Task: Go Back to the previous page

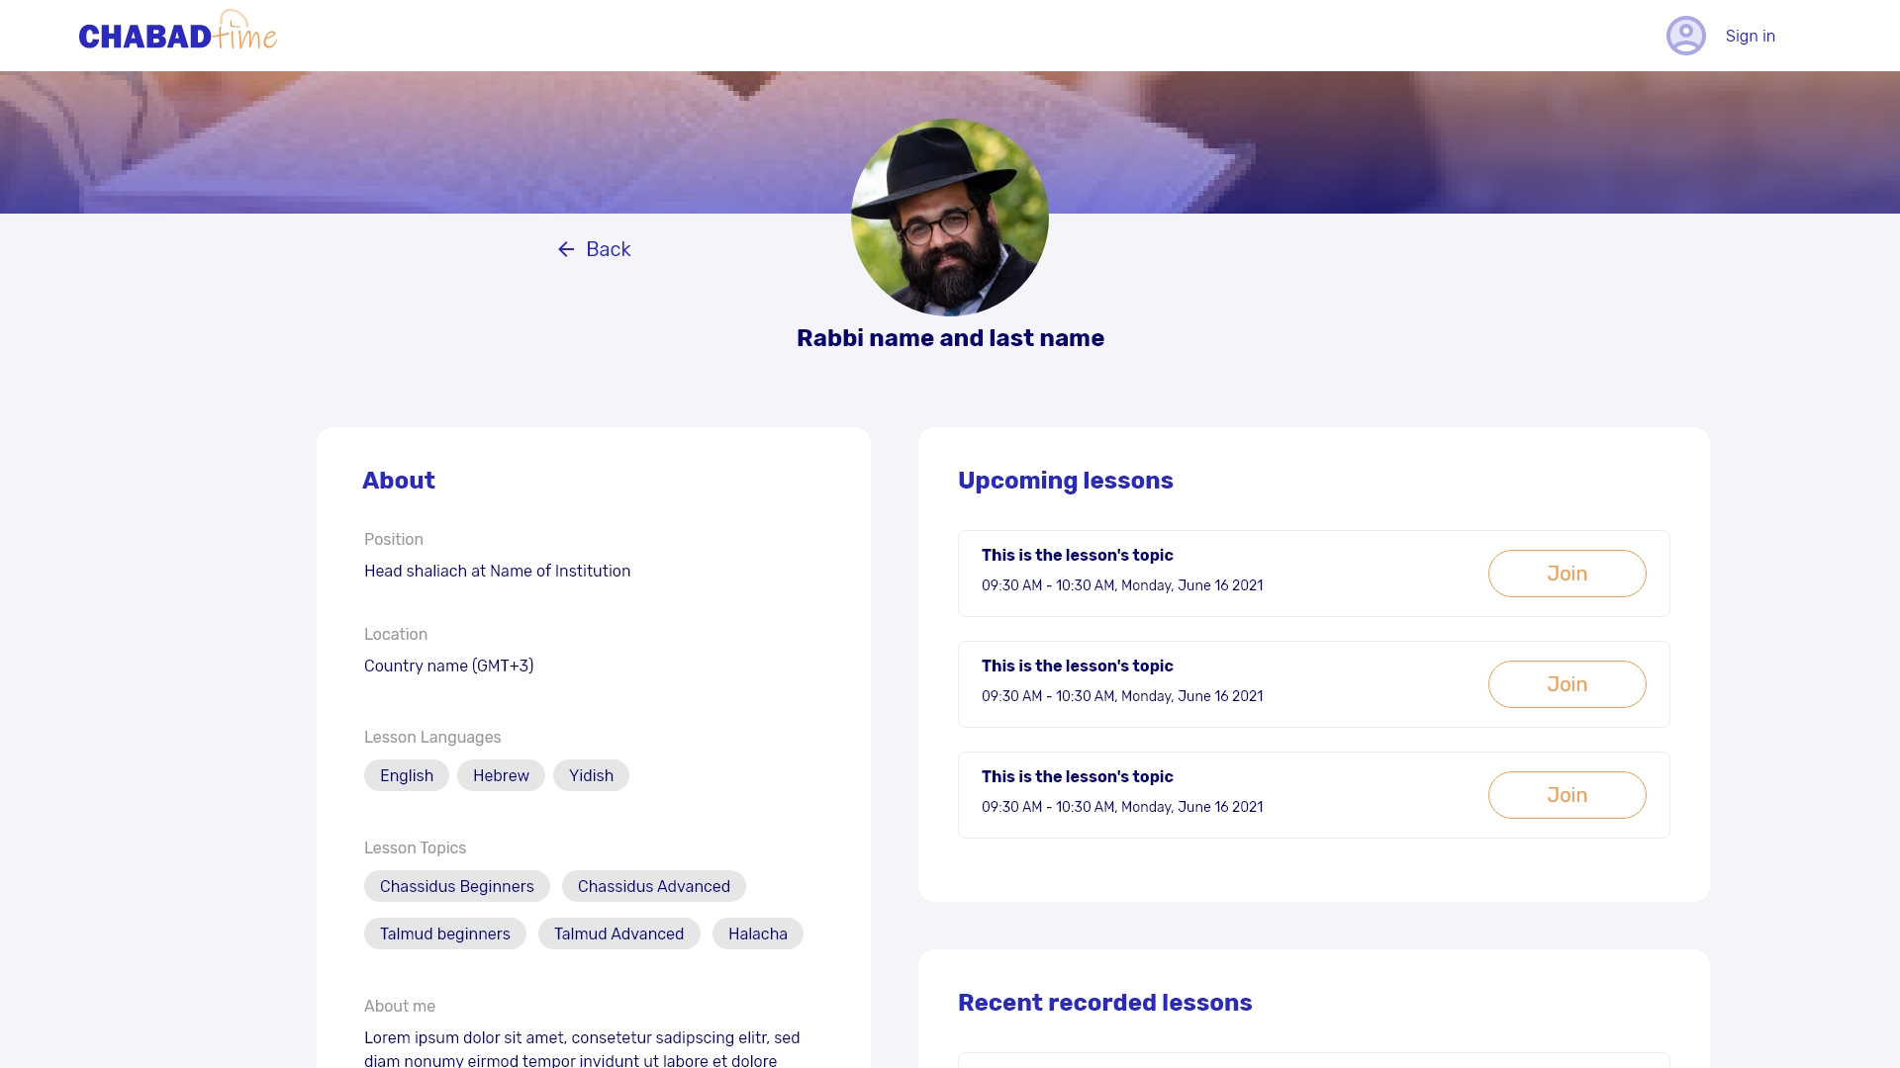Action: coord(594,249)
